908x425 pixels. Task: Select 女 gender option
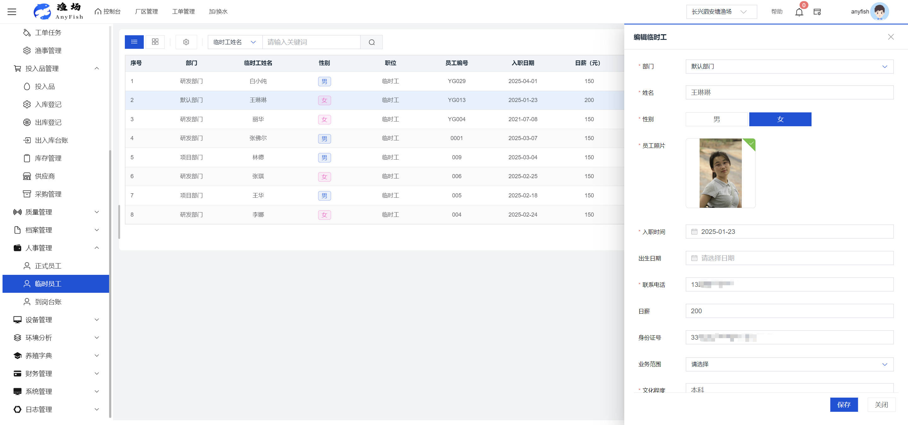tap(780, 119)
